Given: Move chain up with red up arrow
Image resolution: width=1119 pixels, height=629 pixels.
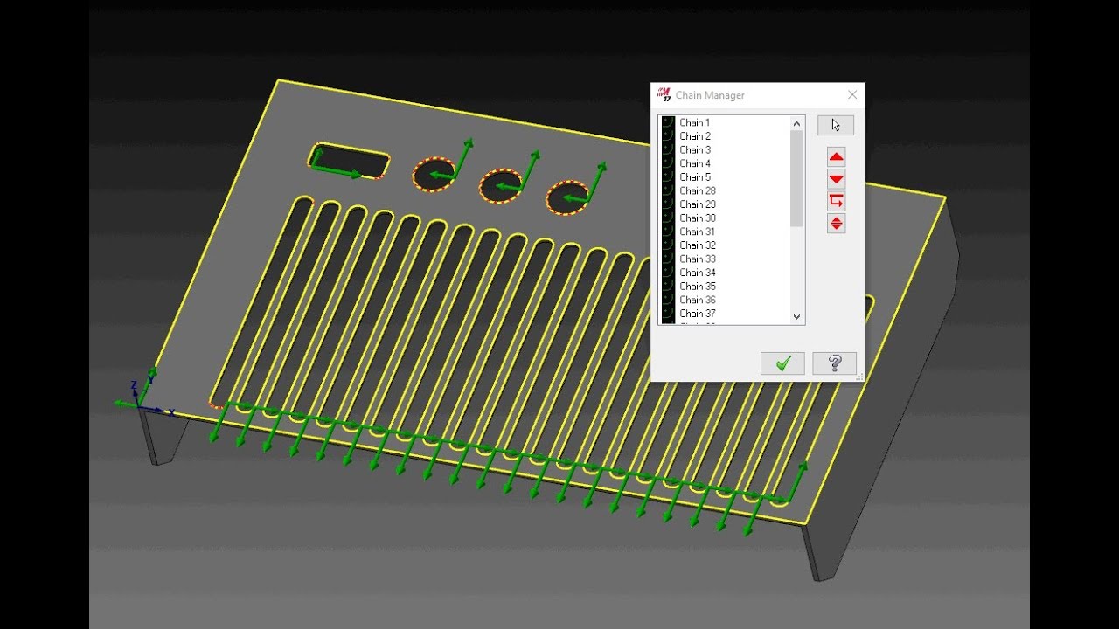Looking at the screenshot, I should pos(837,157).
